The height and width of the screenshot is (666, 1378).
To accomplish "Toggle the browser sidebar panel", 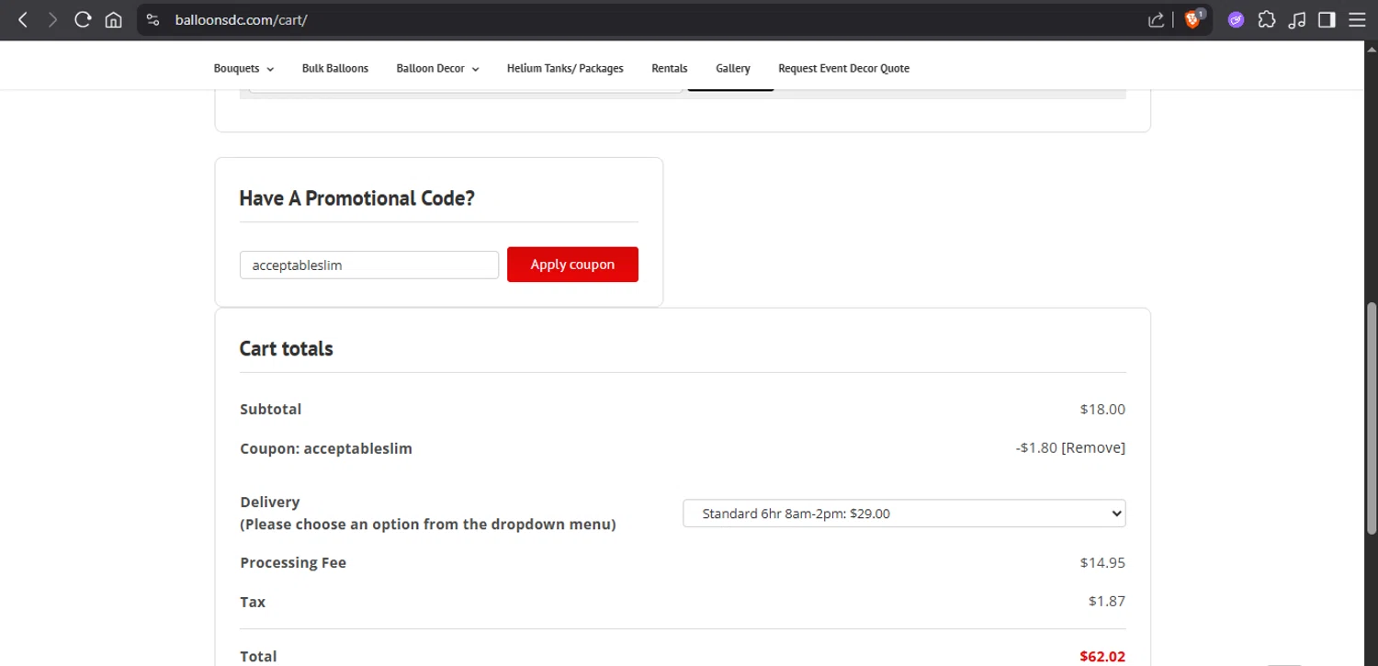I will pos(1327,19).
